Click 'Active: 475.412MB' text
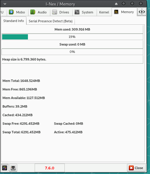 click(68, 132)
